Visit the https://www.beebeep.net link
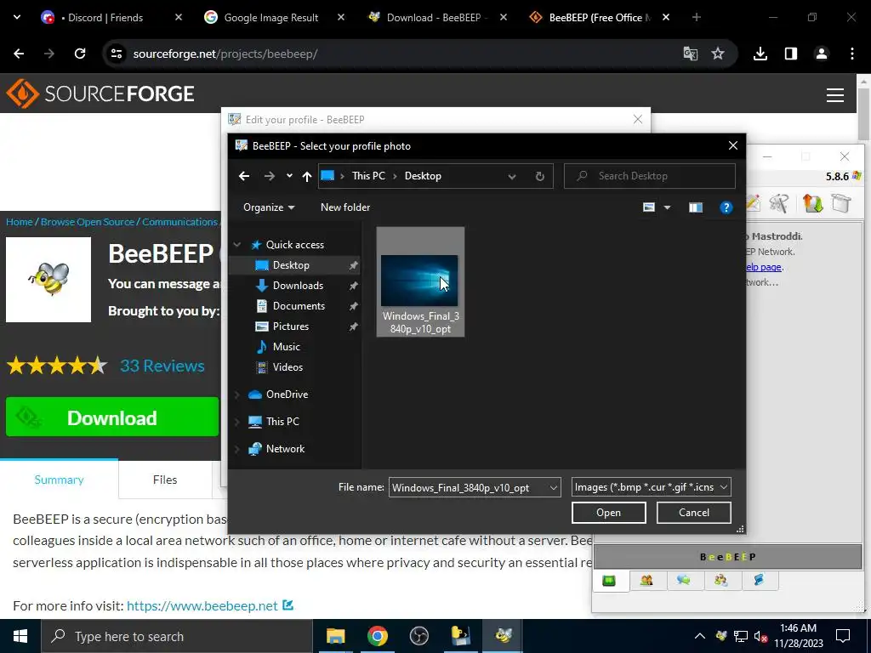This screenshot has width=871, height=653. [202, 605]
